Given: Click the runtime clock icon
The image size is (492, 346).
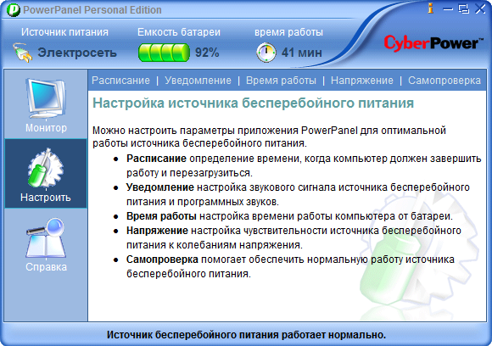Looking at the screenshot, I should pyautogui.click(x=266, y=53).
